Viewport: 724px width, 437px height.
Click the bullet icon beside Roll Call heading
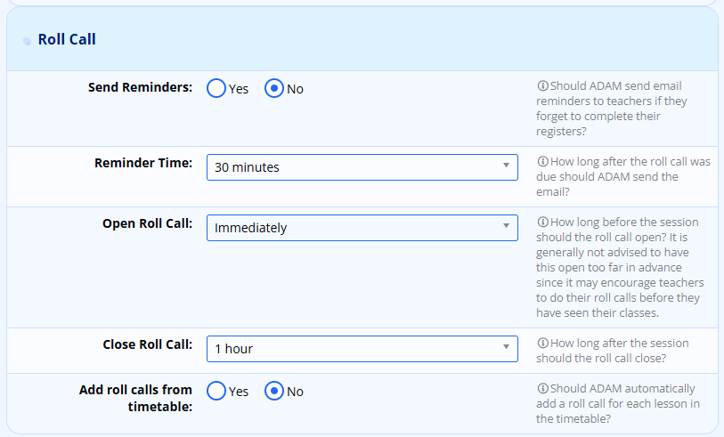point(27,41)
